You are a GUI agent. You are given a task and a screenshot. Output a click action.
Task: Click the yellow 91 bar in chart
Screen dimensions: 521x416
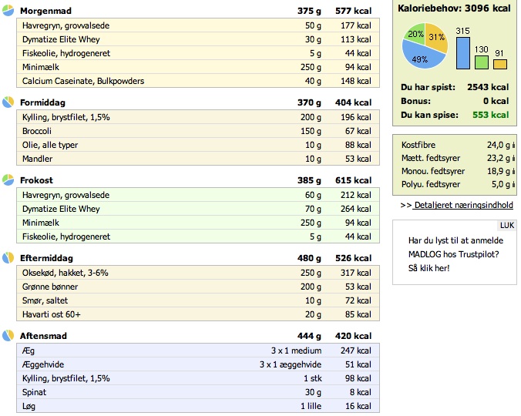500,65
